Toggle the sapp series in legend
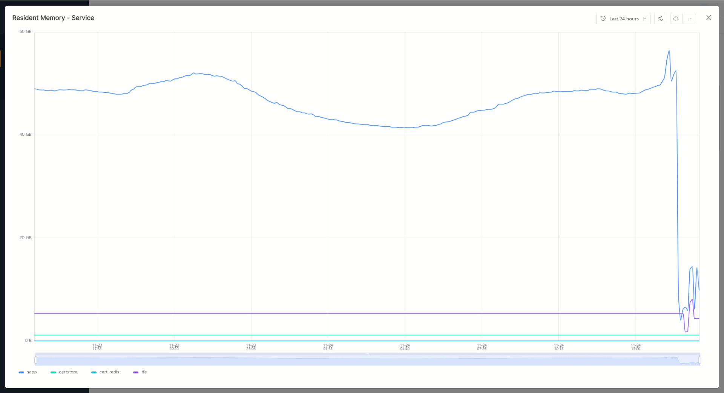 [x=32, y=372]
